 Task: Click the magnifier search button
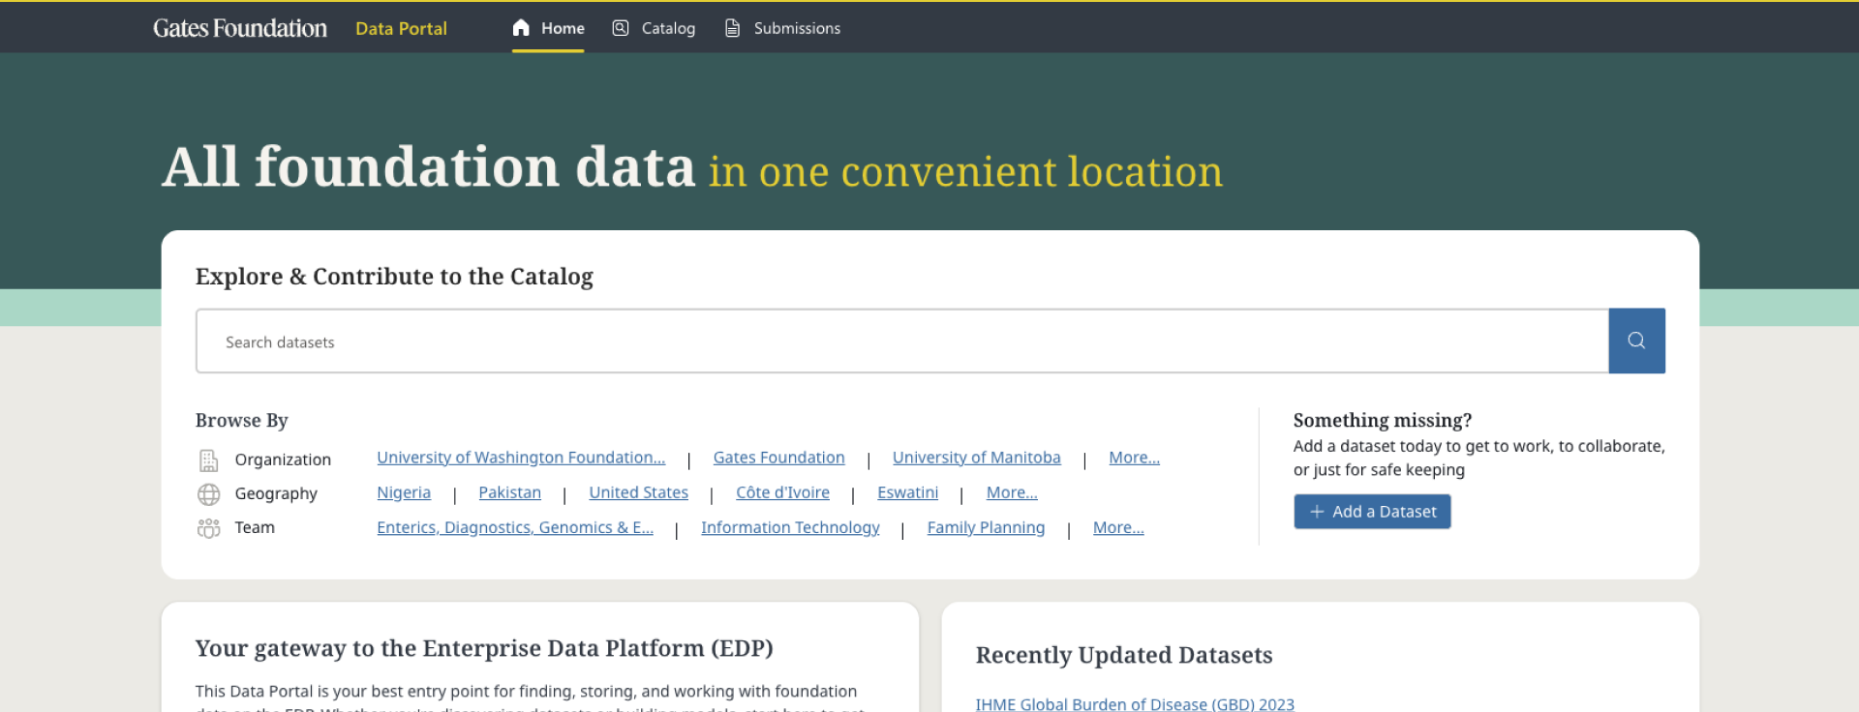pyautogui.click(x=1636, y=341)
